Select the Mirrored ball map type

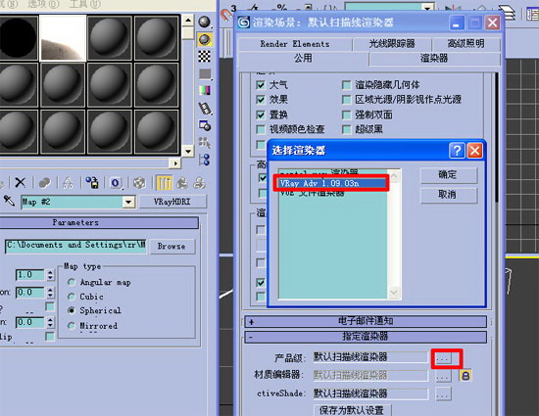(x=72, y=325)
